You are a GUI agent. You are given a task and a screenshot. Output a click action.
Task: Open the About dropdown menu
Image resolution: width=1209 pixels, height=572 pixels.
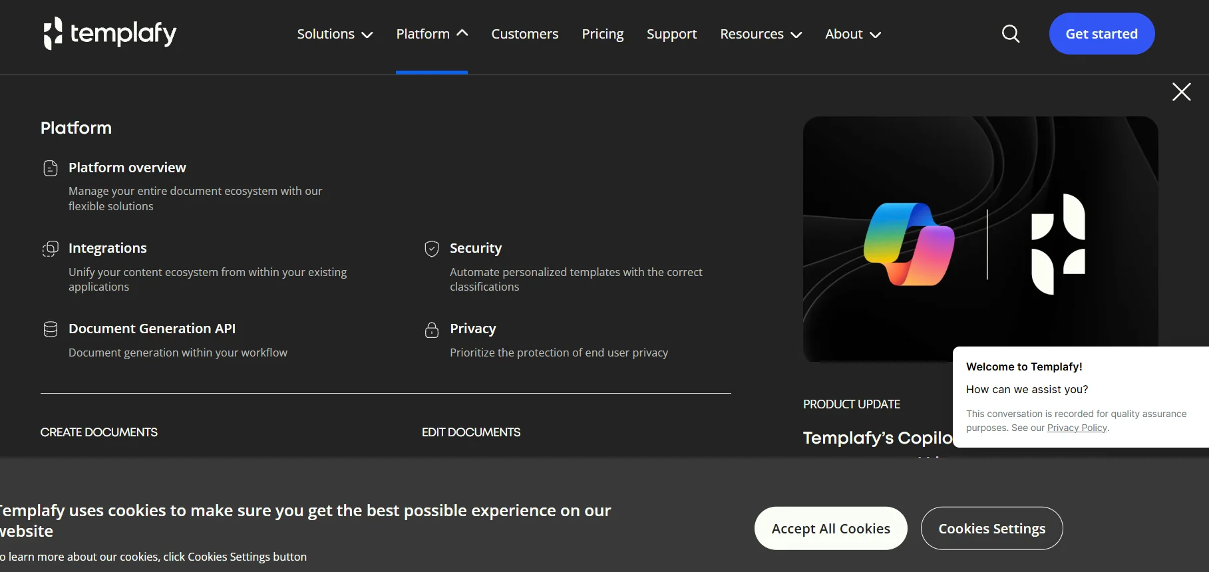[x=852, y=34]
